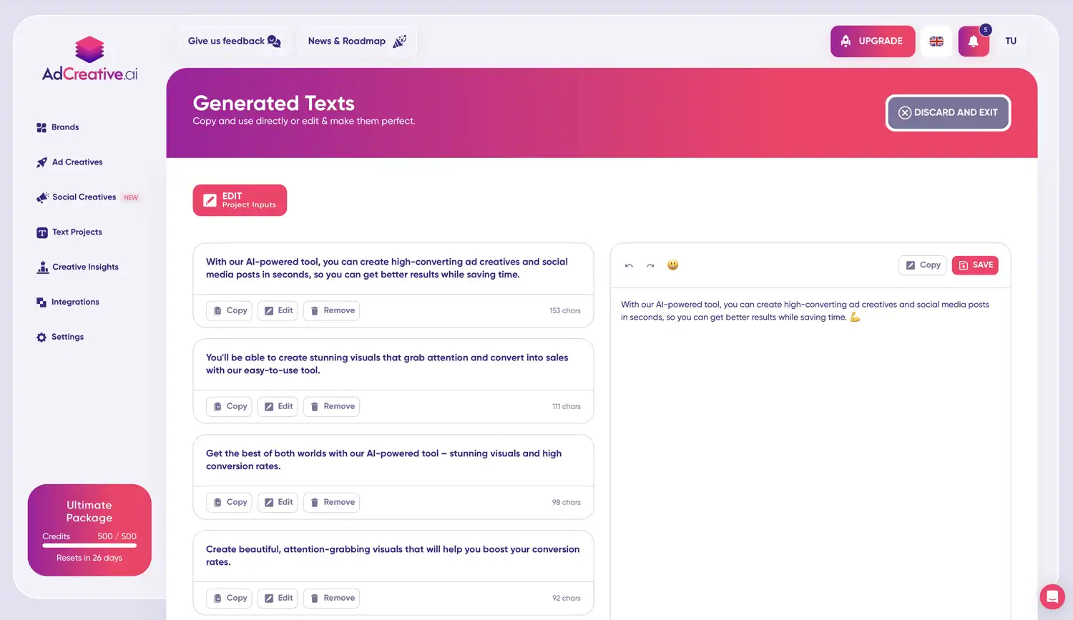
Task: Open Creative Insights from the sidebar
Action: pos(85,267)
